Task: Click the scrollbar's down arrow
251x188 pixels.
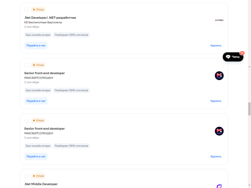Action: tap(249, 185)
